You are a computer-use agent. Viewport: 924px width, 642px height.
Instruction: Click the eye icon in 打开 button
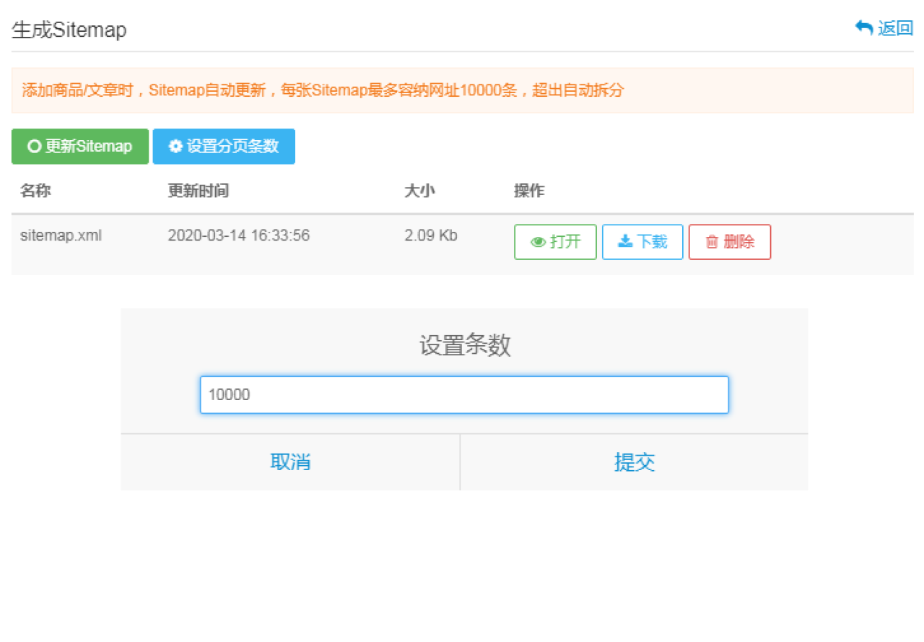(539, 243)
